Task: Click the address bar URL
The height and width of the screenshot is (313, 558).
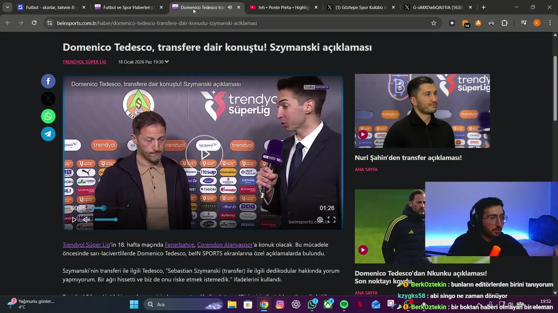Action: pos(157,23)
